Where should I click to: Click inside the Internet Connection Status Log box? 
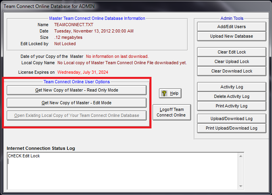pos(119,170)
